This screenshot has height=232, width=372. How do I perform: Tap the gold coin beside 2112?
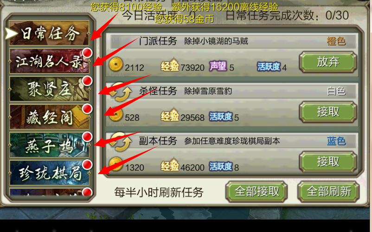(x=116, y=64)
